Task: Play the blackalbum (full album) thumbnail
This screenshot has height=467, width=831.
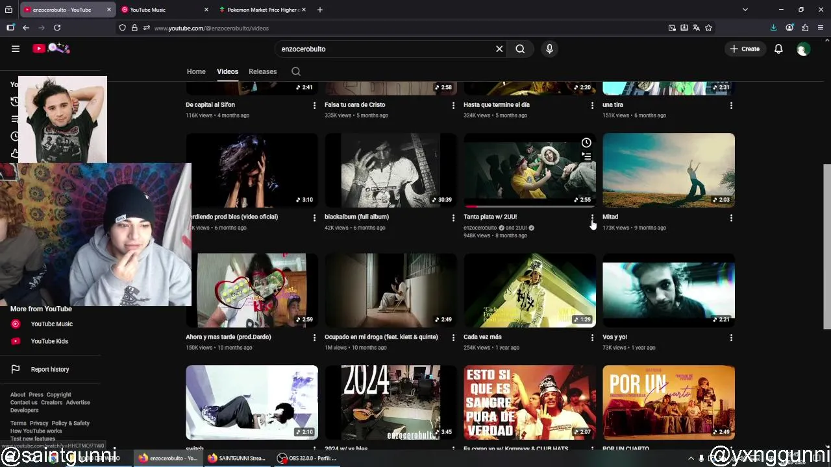Action: coord(391,170)
